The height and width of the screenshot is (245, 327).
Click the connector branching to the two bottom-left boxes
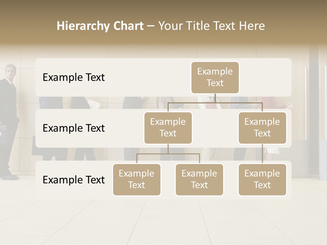coord(168,154)
